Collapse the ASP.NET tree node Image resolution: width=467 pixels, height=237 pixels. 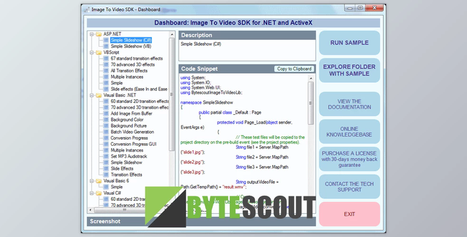[92, 34]
